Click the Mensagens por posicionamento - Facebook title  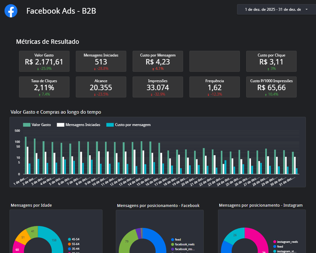[158, 206]
